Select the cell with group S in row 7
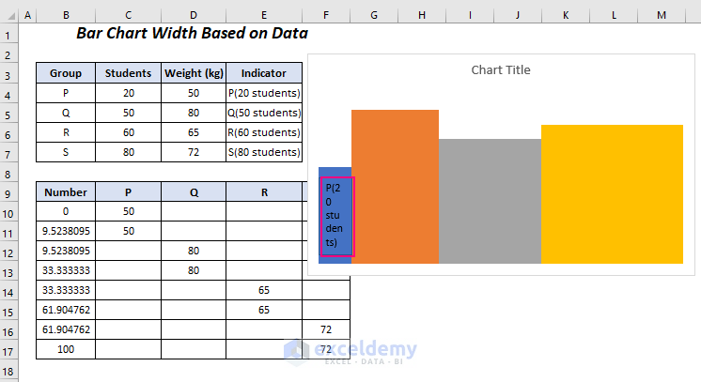 click(66, 152)
